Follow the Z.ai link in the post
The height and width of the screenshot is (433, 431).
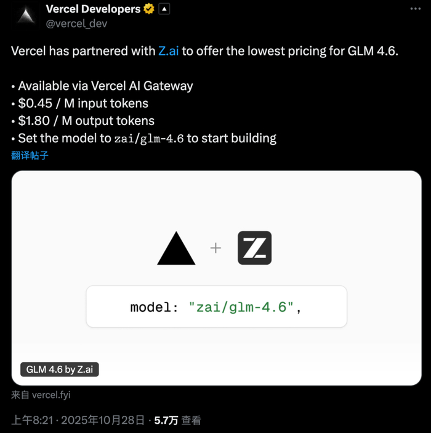coord(168,51)
